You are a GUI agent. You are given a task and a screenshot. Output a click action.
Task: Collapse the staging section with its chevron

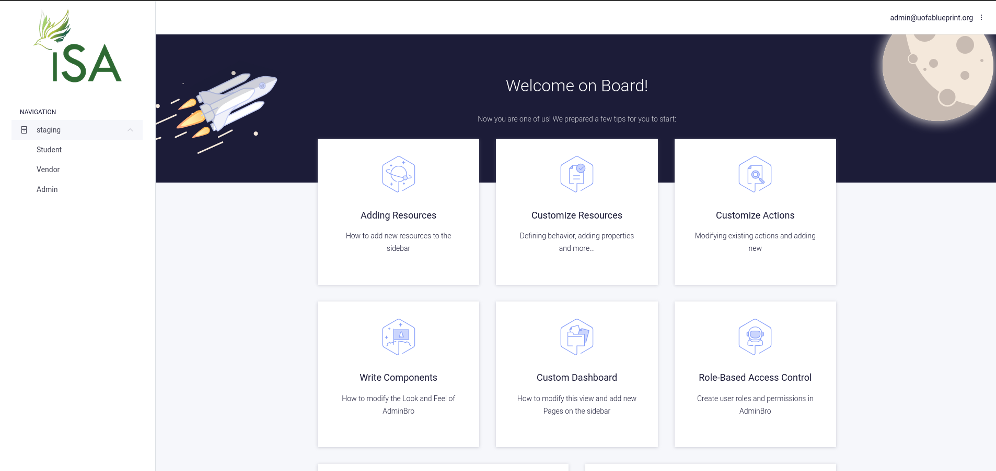(x=130, y=129)
